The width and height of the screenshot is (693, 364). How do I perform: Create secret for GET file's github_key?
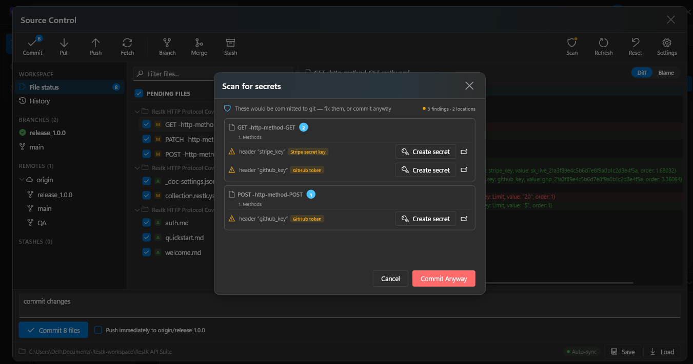coord(426,170)
